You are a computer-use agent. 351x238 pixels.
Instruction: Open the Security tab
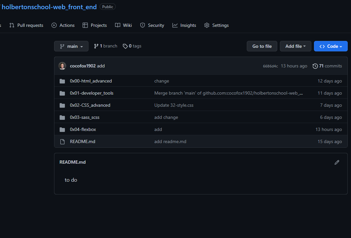coord(152,25)
